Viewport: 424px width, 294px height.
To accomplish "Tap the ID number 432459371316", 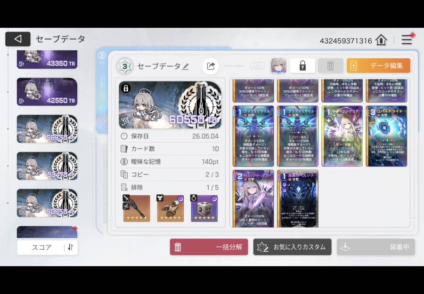I will coord(346,41).
